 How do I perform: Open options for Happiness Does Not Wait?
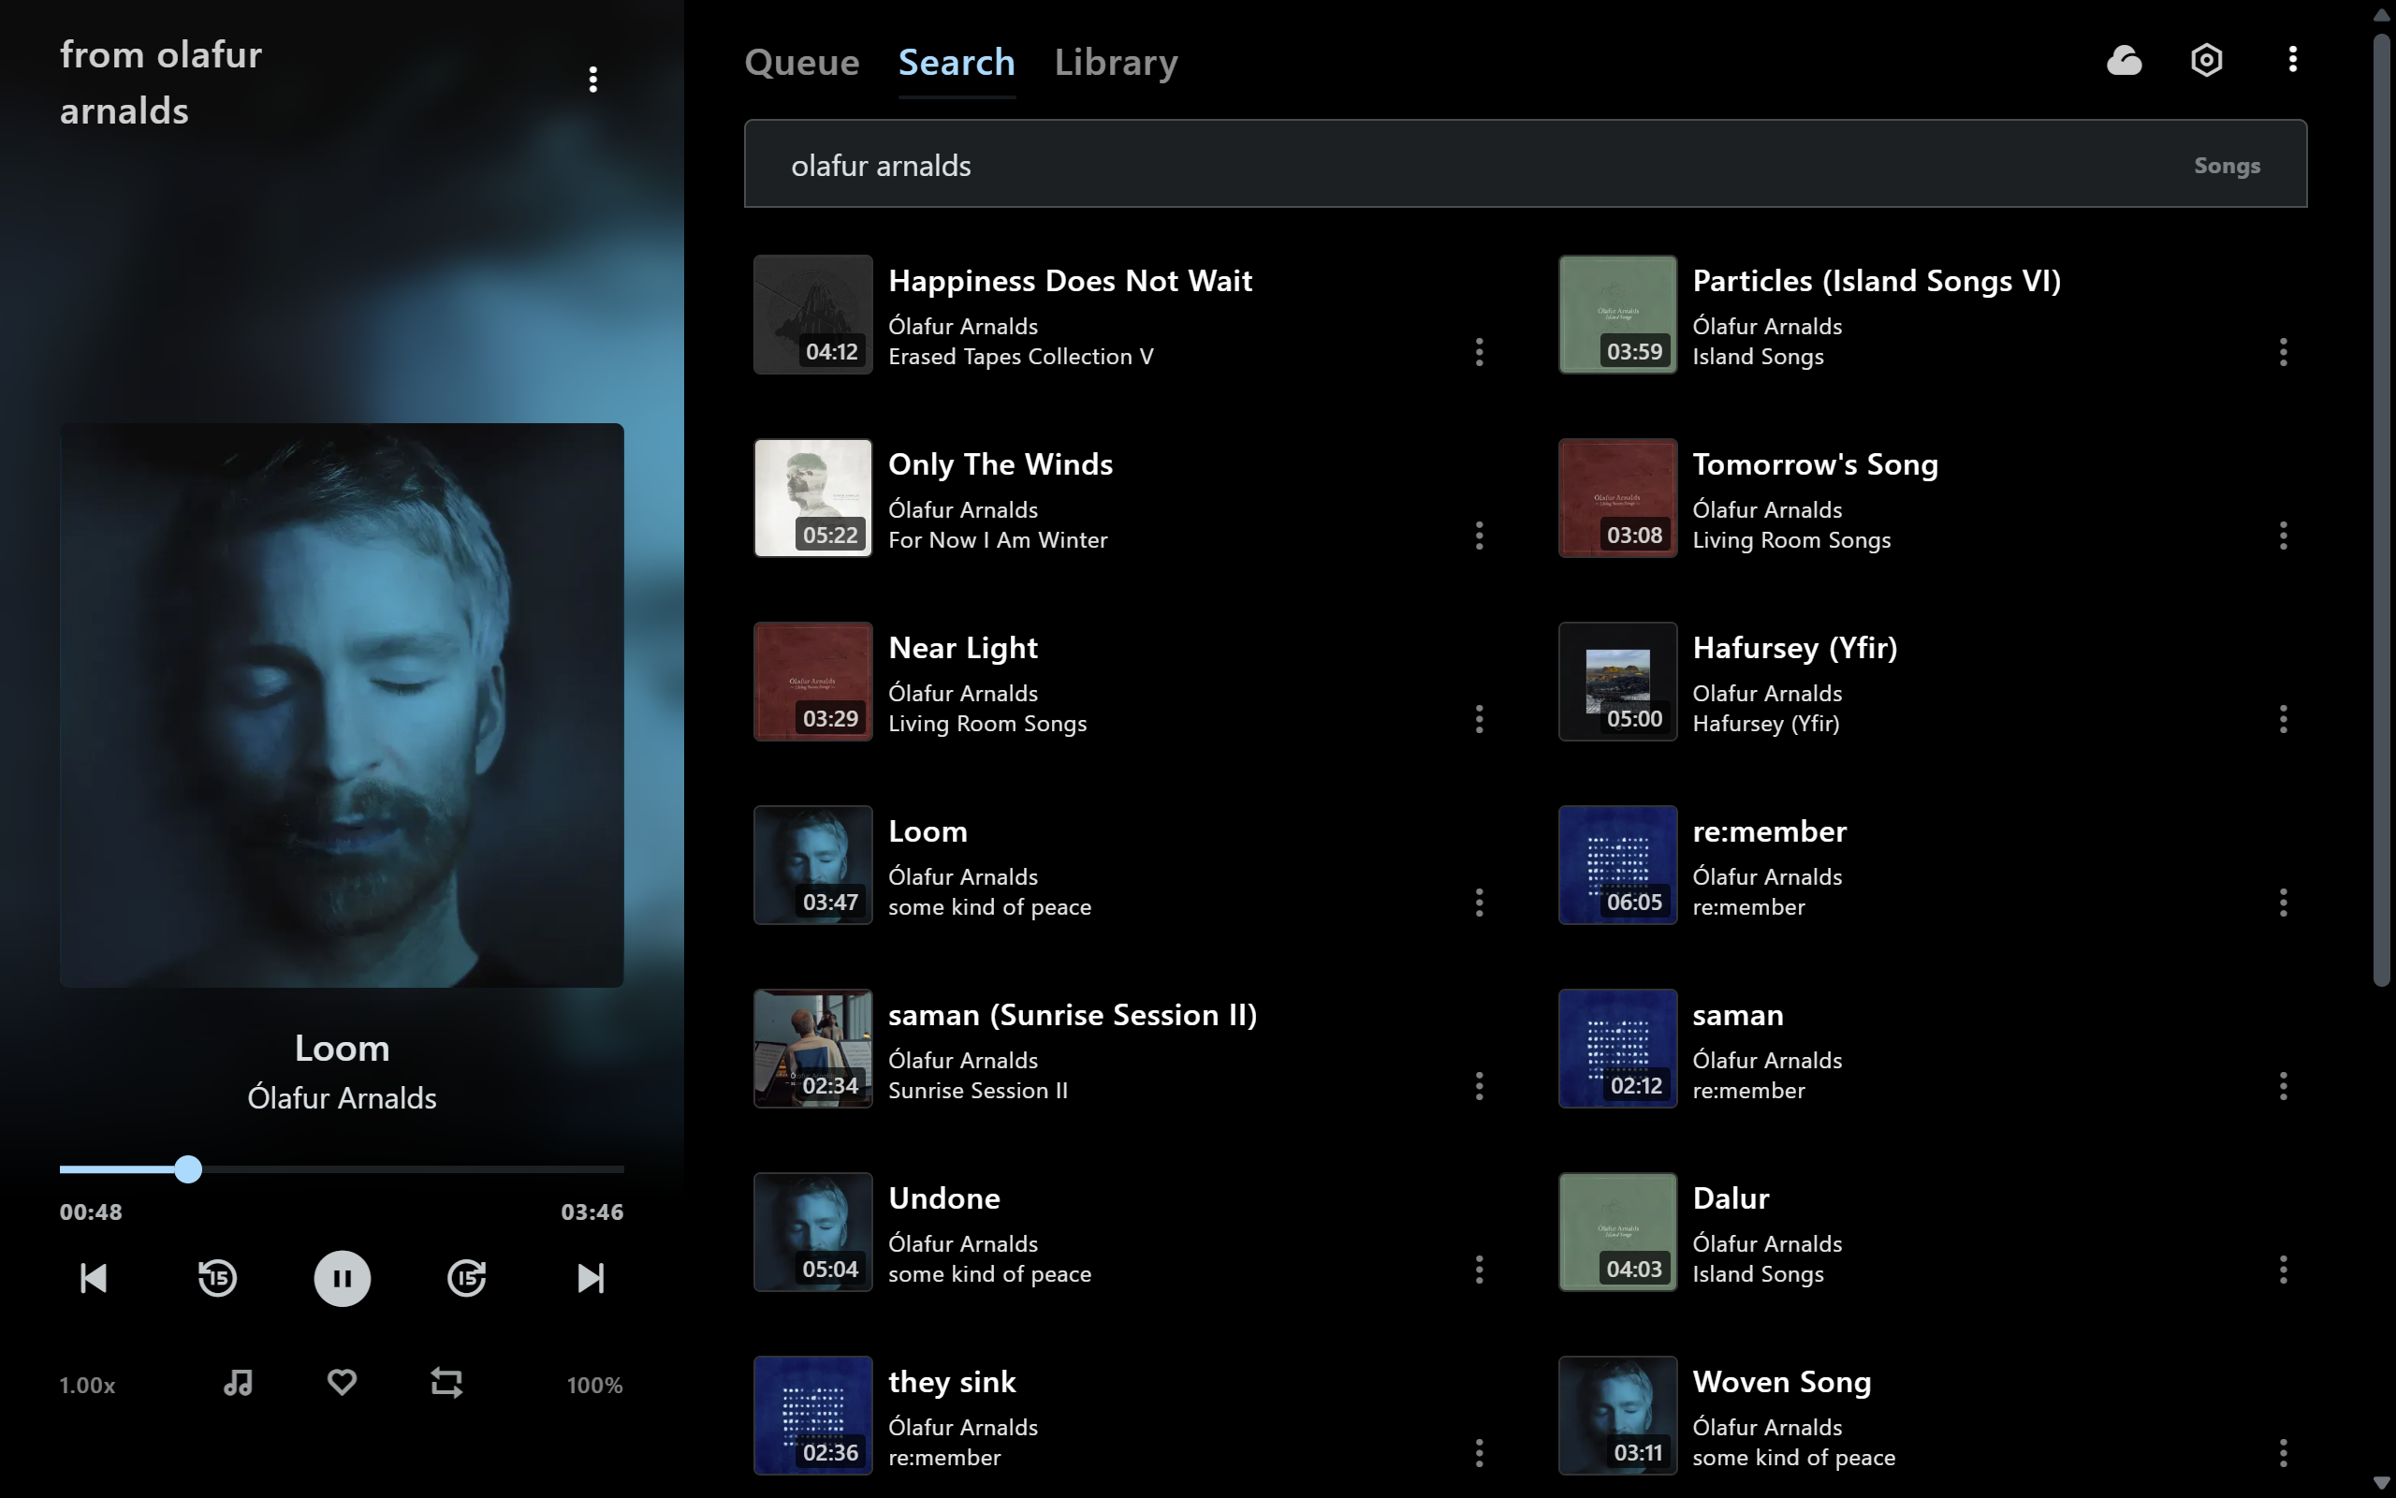click(x=1479, y=352)
